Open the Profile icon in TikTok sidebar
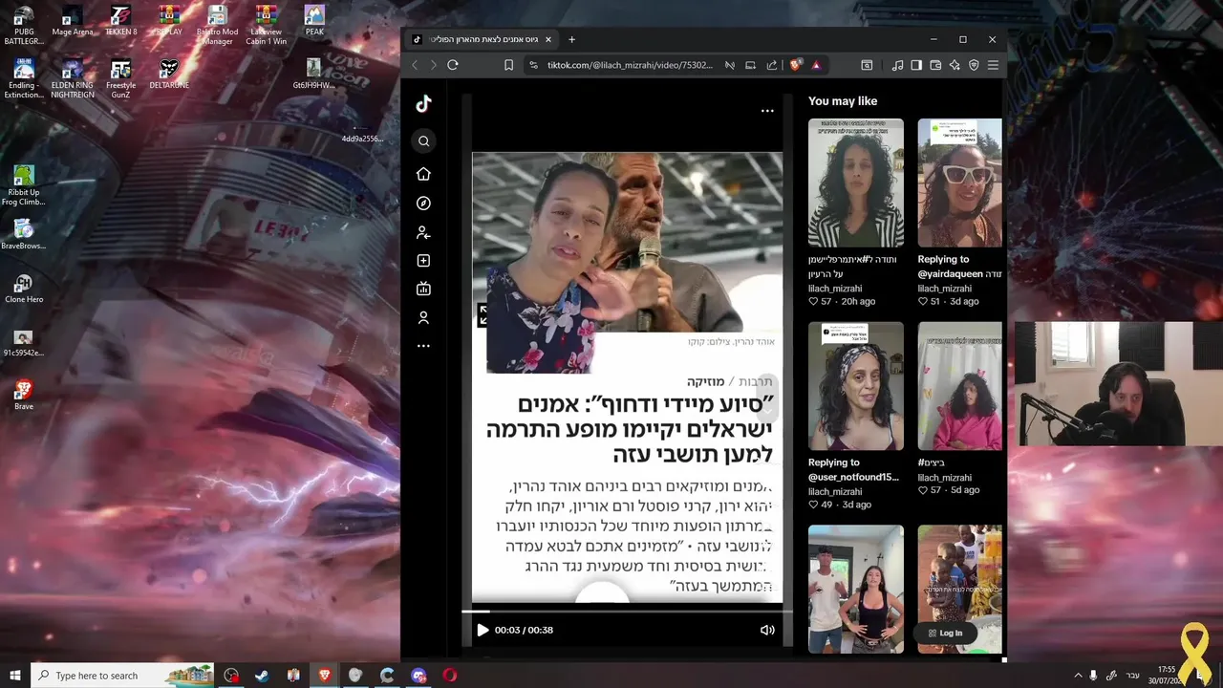The width and height of the screenshot is (1223, 688). [423, 317]
